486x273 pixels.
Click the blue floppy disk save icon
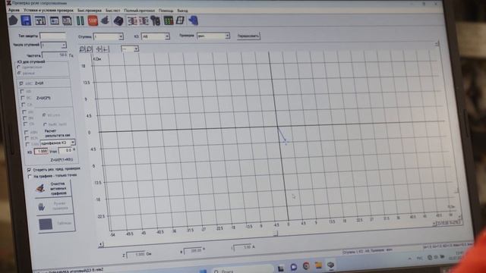26,20
